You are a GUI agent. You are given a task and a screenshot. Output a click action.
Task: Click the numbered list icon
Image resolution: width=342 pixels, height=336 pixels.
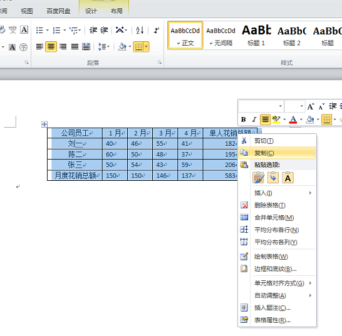pos(57,30)
